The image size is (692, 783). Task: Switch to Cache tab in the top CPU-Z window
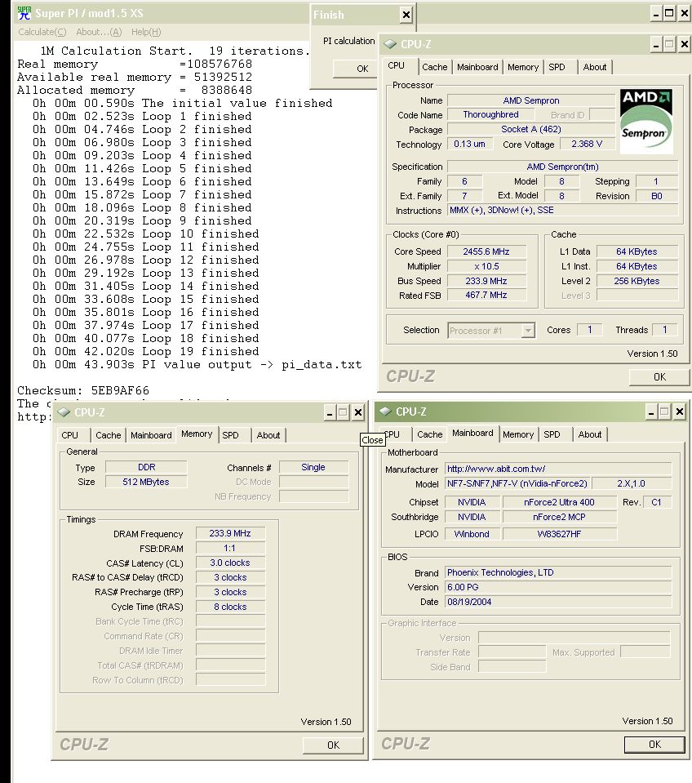point(435,67)
